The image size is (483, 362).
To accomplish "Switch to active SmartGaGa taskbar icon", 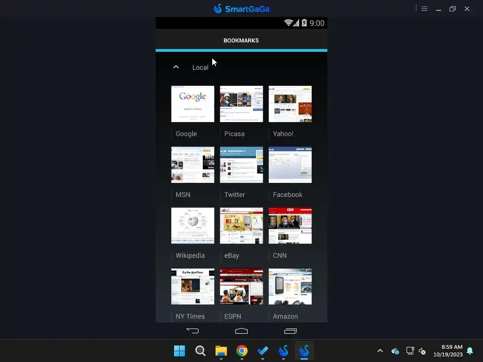I will click(304, 351).
